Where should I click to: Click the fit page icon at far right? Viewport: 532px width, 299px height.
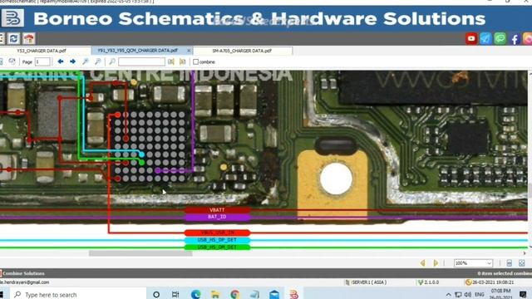coord(521,263)
